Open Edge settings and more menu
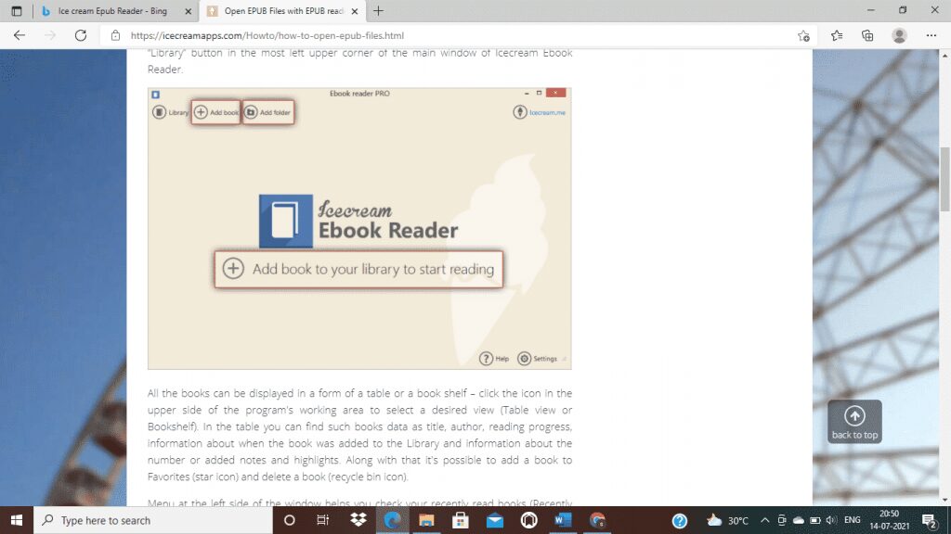Viewport: 951px width, 534px height. (931, 36)
